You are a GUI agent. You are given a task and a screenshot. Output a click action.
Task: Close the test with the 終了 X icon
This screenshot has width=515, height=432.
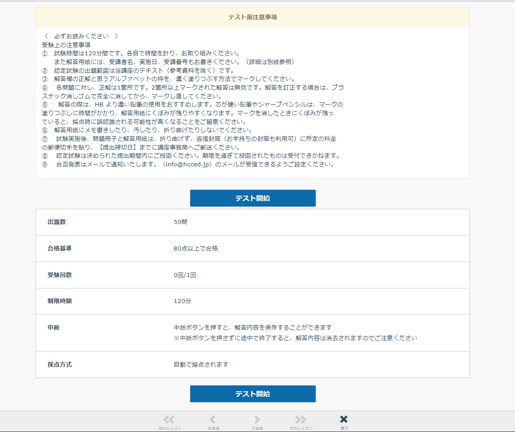pyautogui.click(x=344, y=420)
